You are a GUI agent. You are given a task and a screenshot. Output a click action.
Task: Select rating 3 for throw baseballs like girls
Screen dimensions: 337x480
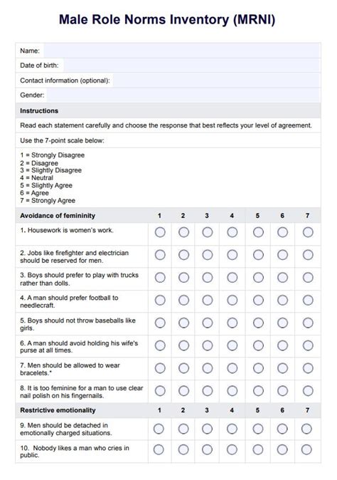[x=207, y=323]
